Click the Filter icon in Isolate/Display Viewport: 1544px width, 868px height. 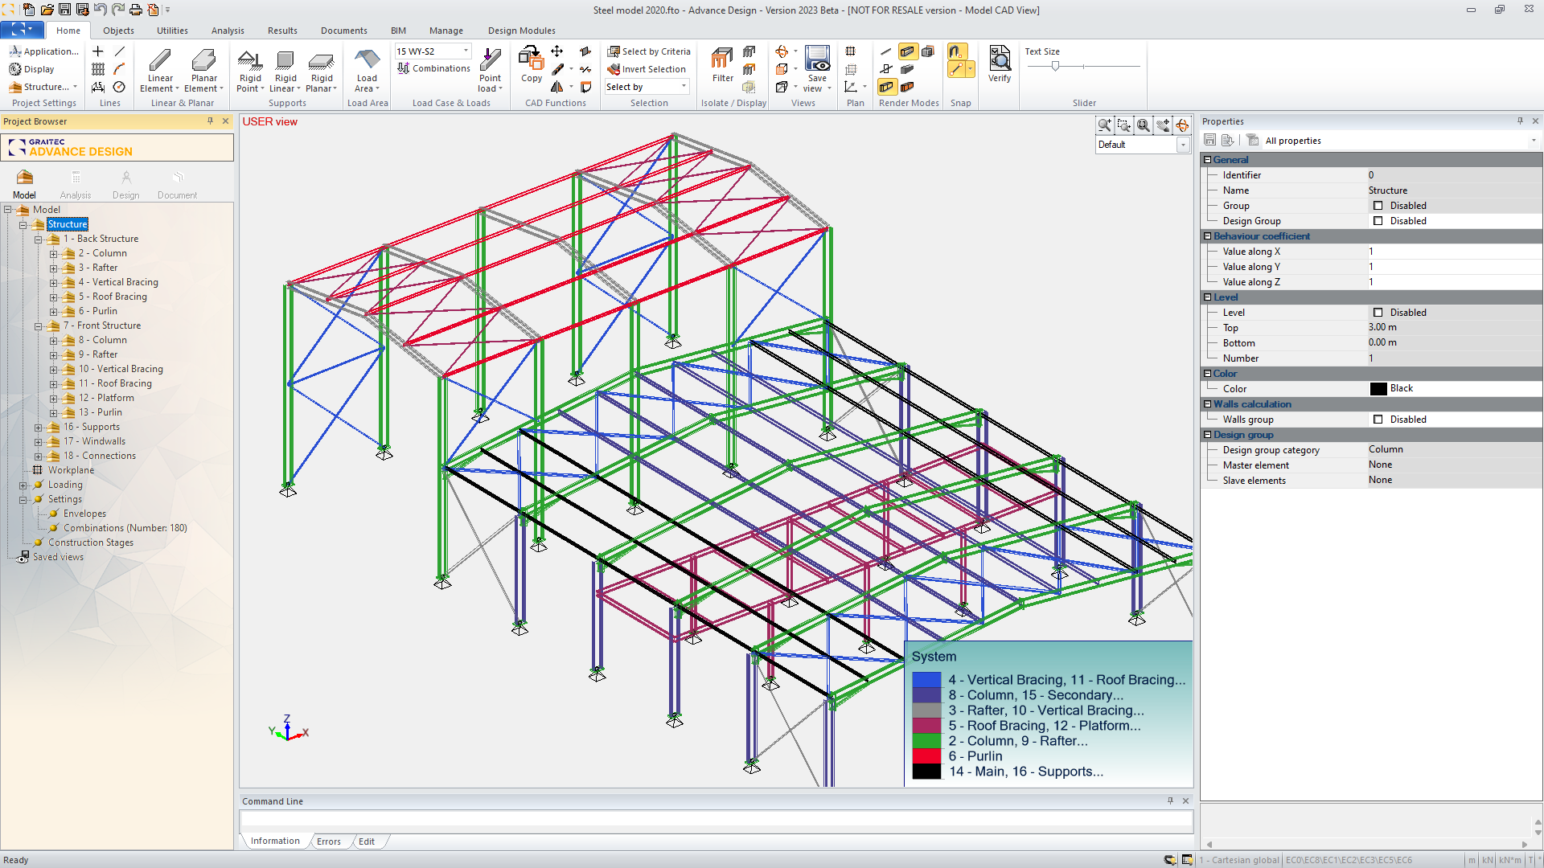[x=722, y=59]
